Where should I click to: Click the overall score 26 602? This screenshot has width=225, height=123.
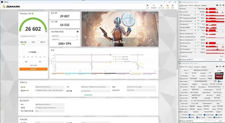click(33, 29)
